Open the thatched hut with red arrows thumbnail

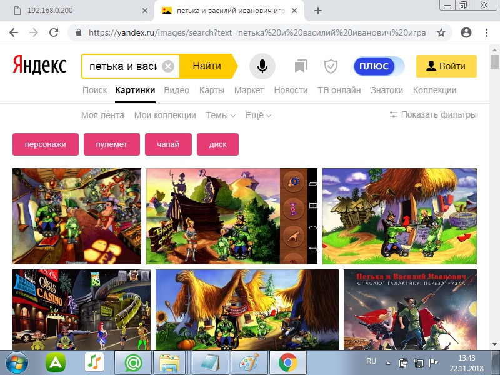pos(399,216)
